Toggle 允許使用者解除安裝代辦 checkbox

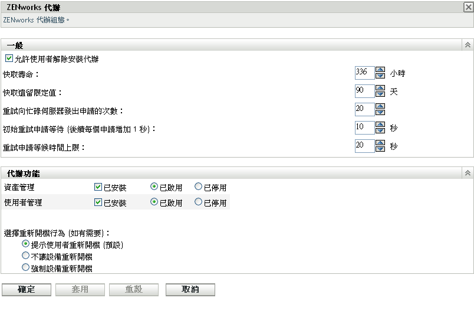pyautogui.click(x=9, y=58)
